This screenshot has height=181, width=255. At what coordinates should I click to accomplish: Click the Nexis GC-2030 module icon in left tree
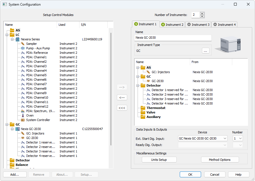17,129
